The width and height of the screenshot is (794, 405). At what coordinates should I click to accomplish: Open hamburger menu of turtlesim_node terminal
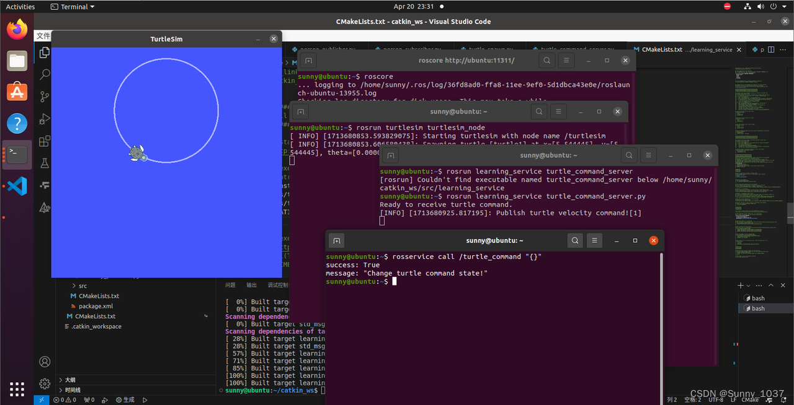point(558,111)
